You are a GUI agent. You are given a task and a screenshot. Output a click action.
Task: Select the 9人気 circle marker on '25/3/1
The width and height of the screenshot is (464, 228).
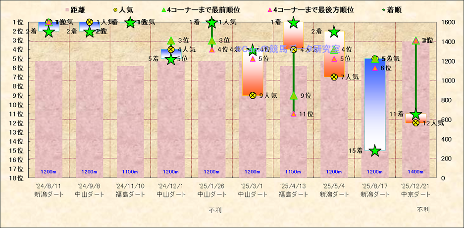253,95
